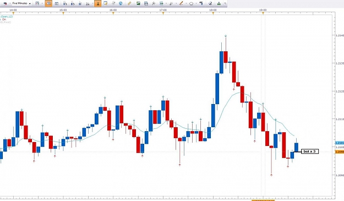Click the 17:00 orange time marker

coord(163,13)
